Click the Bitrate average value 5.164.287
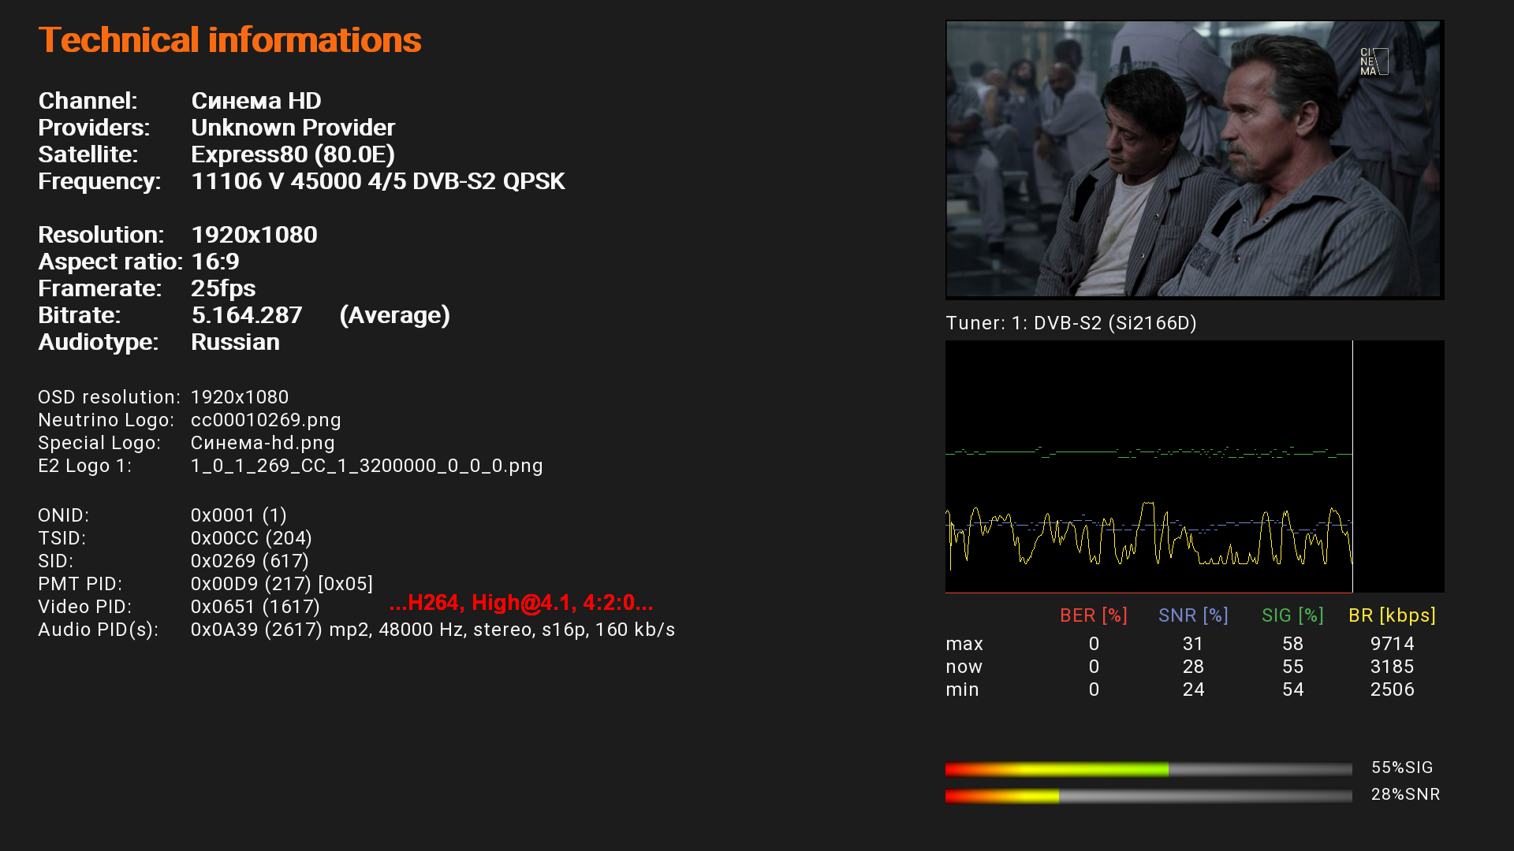This screenshot has height=851, width=1514. pos(247,315)
